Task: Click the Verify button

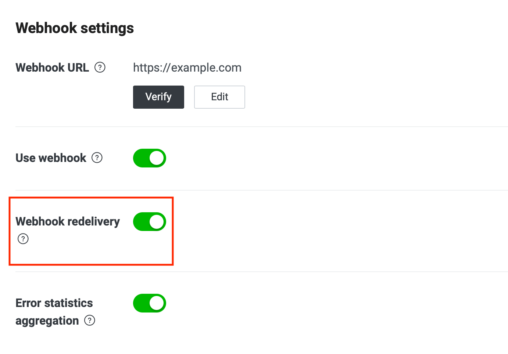Action: point(158,97)
